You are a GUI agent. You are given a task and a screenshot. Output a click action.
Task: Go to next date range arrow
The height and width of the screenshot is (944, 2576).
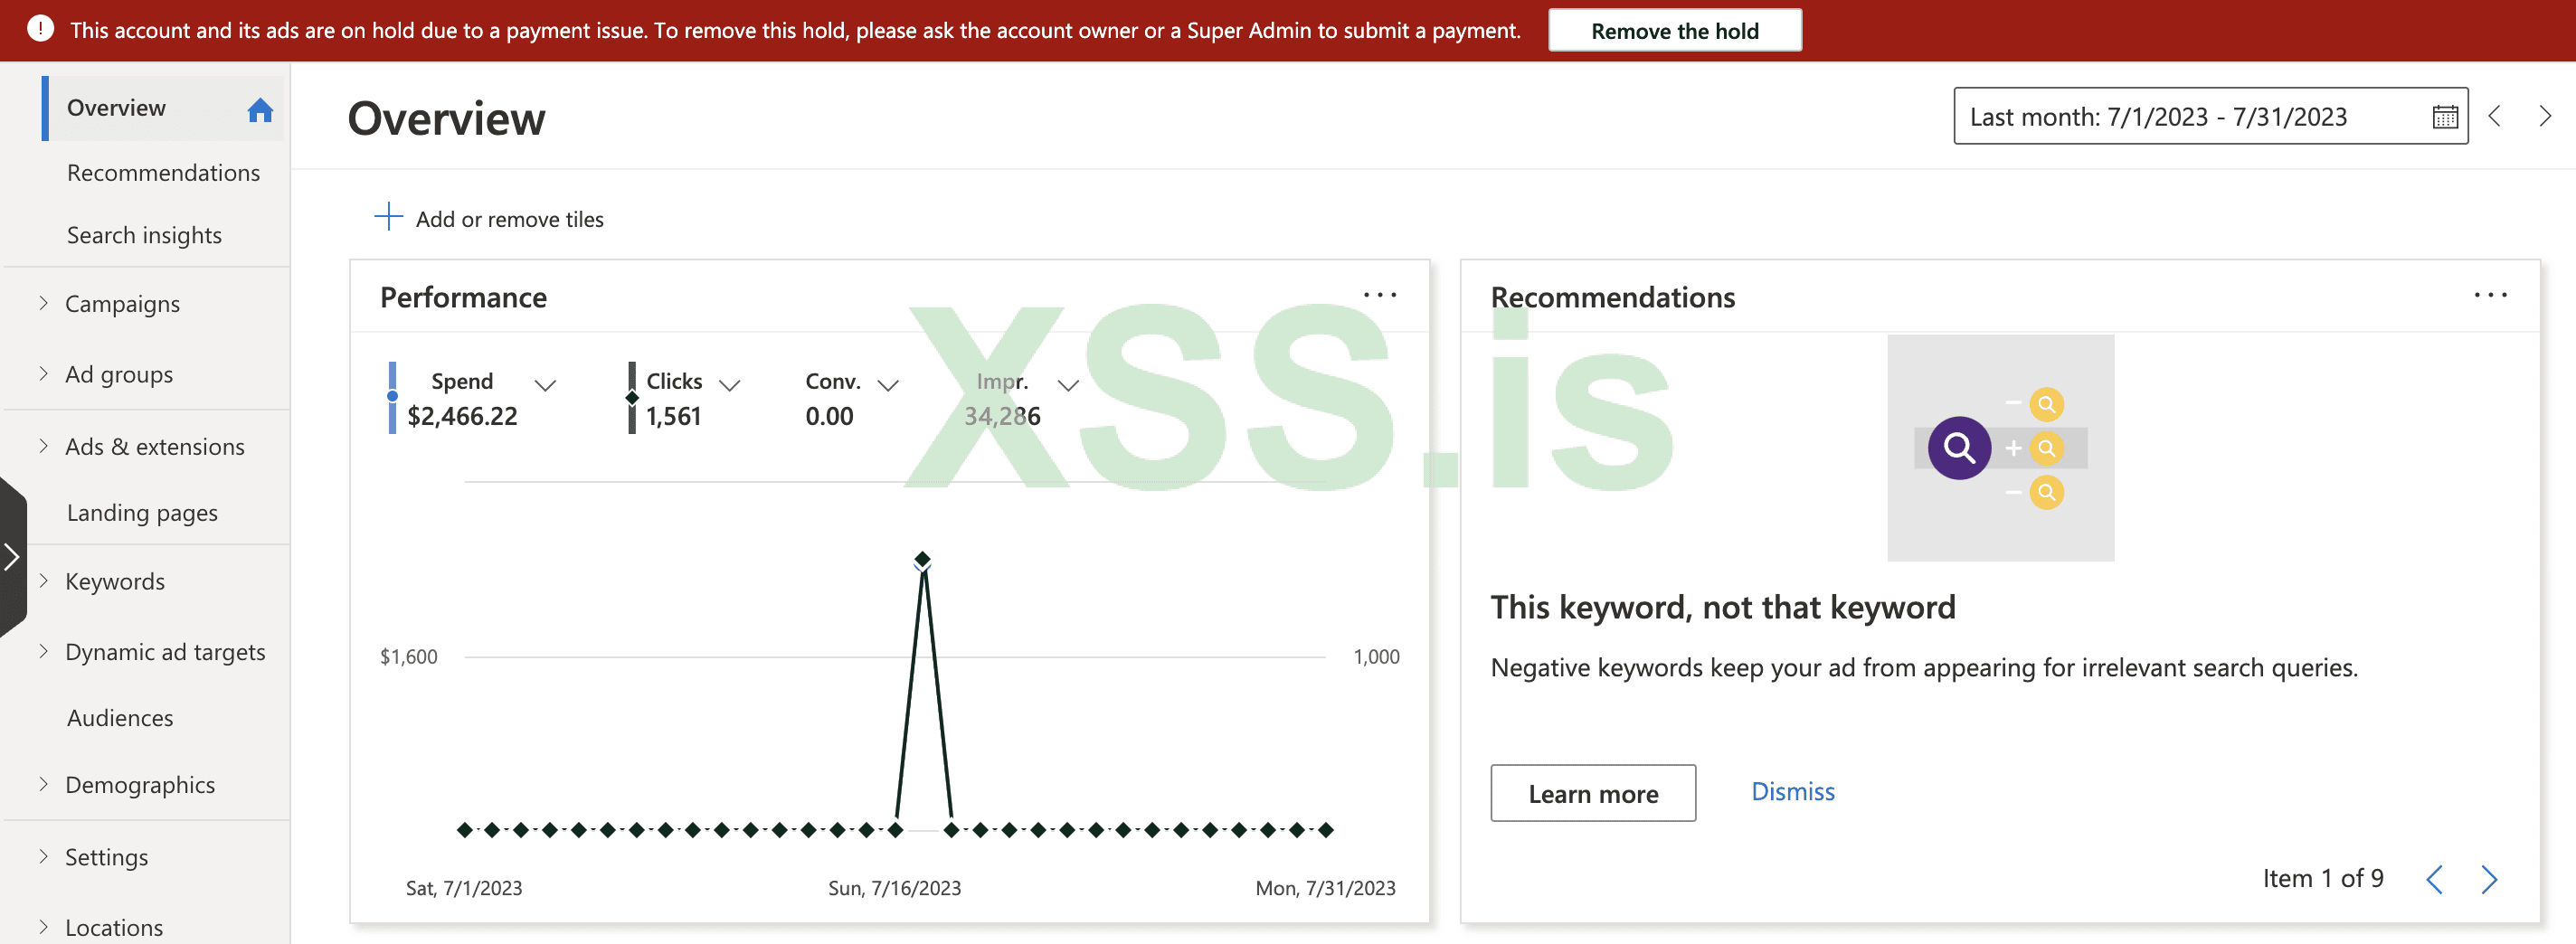tap(2544, 117)
